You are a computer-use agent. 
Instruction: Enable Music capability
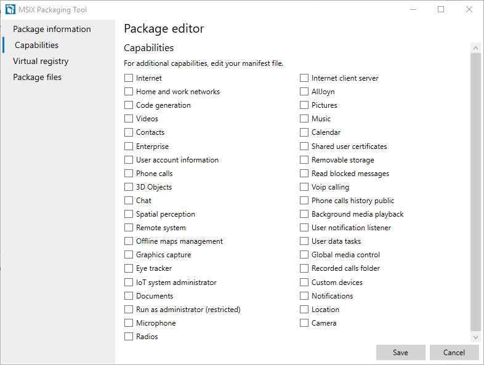coord(304,118)
